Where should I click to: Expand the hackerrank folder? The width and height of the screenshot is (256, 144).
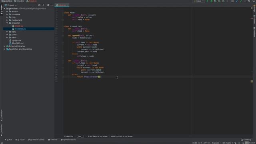coord(7,20)
